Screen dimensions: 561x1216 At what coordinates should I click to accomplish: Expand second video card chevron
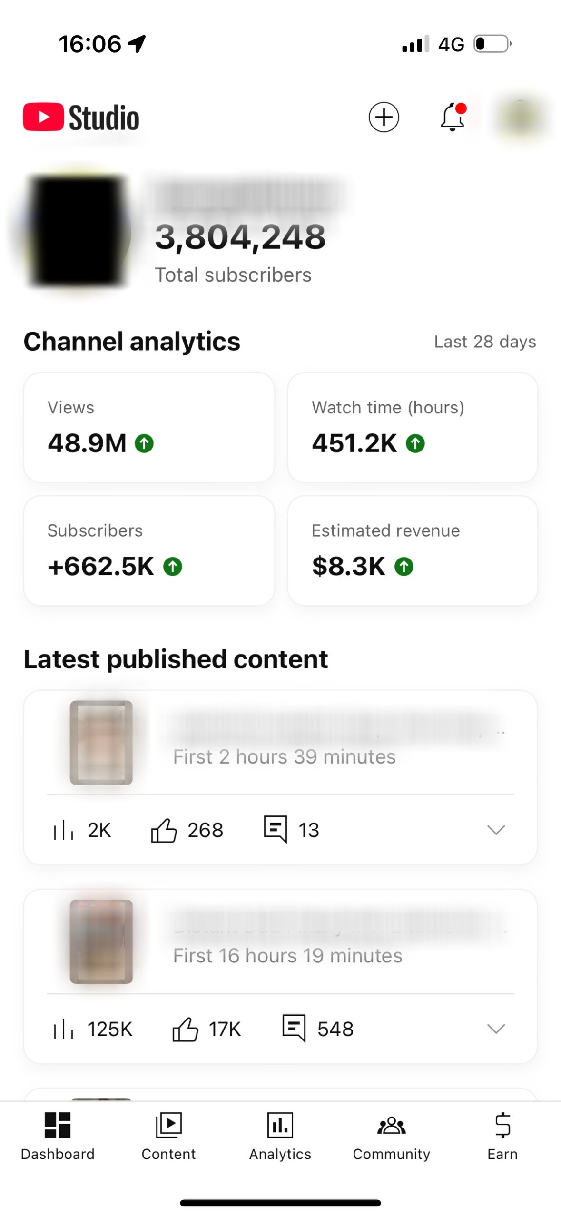point(496,1029)
